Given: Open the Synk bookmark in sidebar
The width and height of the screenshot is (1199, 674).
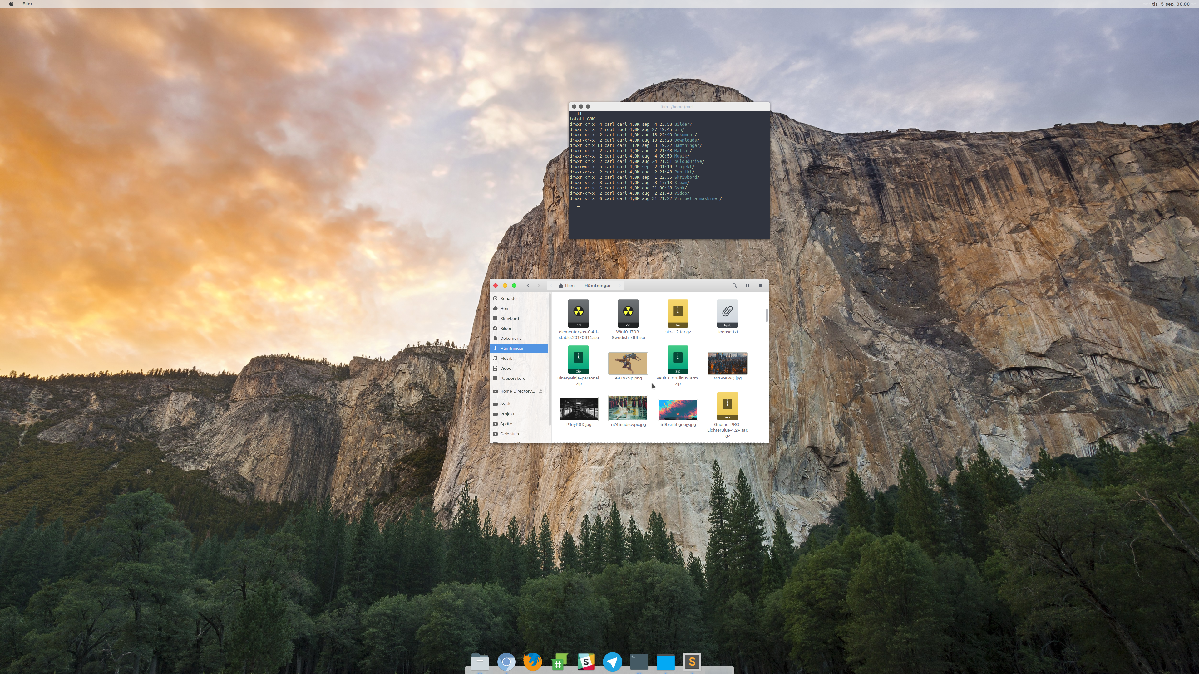Looking at the screenshot, I should [x=519, y=404].
